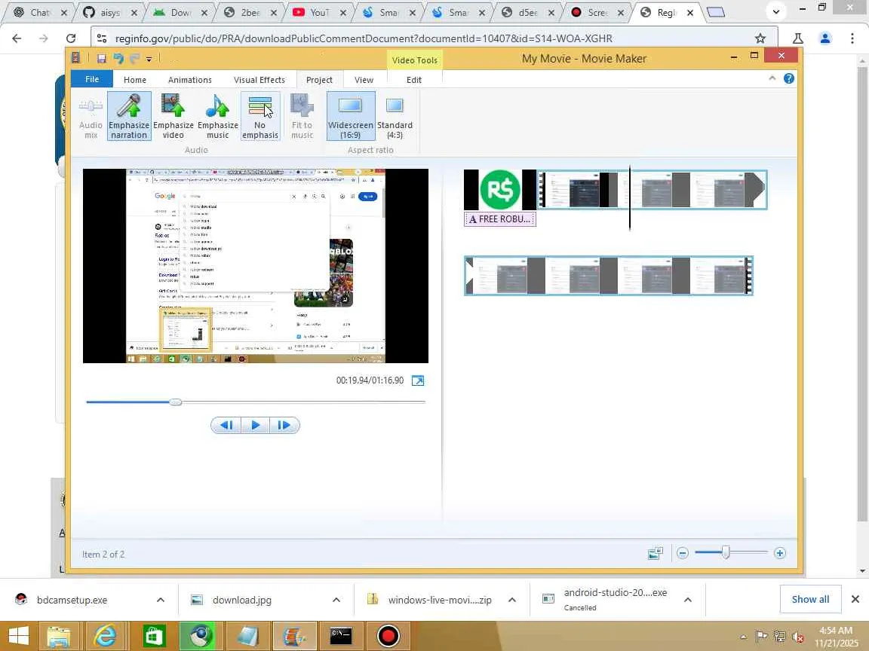Set aspect ratio to Standard (4:3)
Screen dimensions: 869x651
[x=395, y=116]
